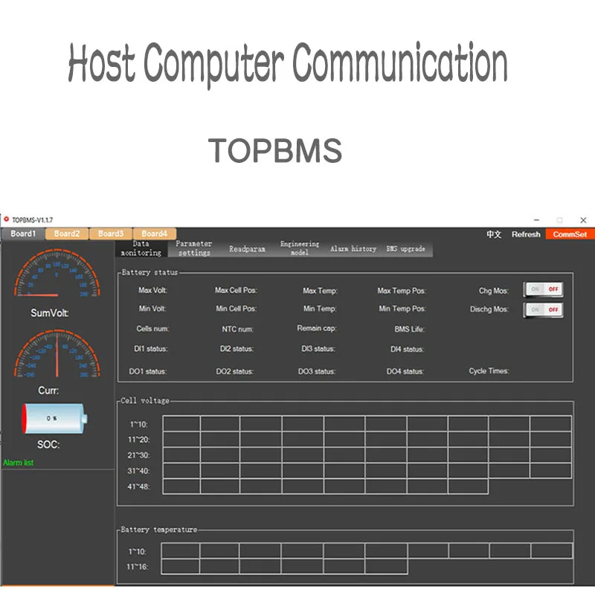Click the Max Volt label
Image resolution: width=595 pixels, height=595 pixels.
pyautogui.click(x=152, y=290)
